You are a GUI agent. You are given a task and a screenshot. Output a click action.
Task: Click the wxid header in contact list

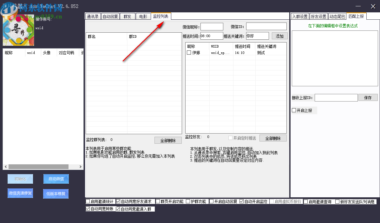33,53
